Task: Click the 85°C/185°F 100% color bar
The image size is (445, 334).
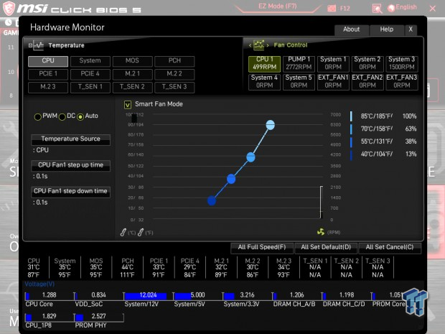Action: 352,116
